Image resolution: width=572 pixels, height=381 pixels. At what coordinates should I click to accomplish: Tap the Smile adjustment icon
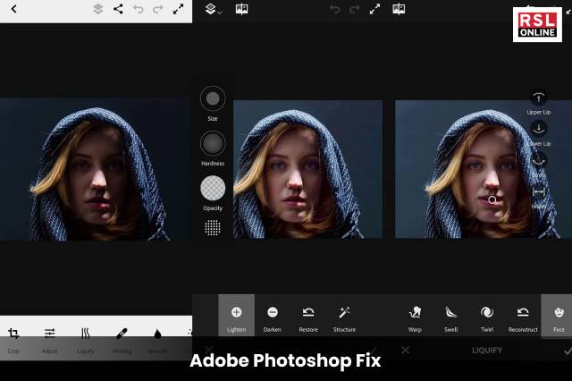(538, 160)
